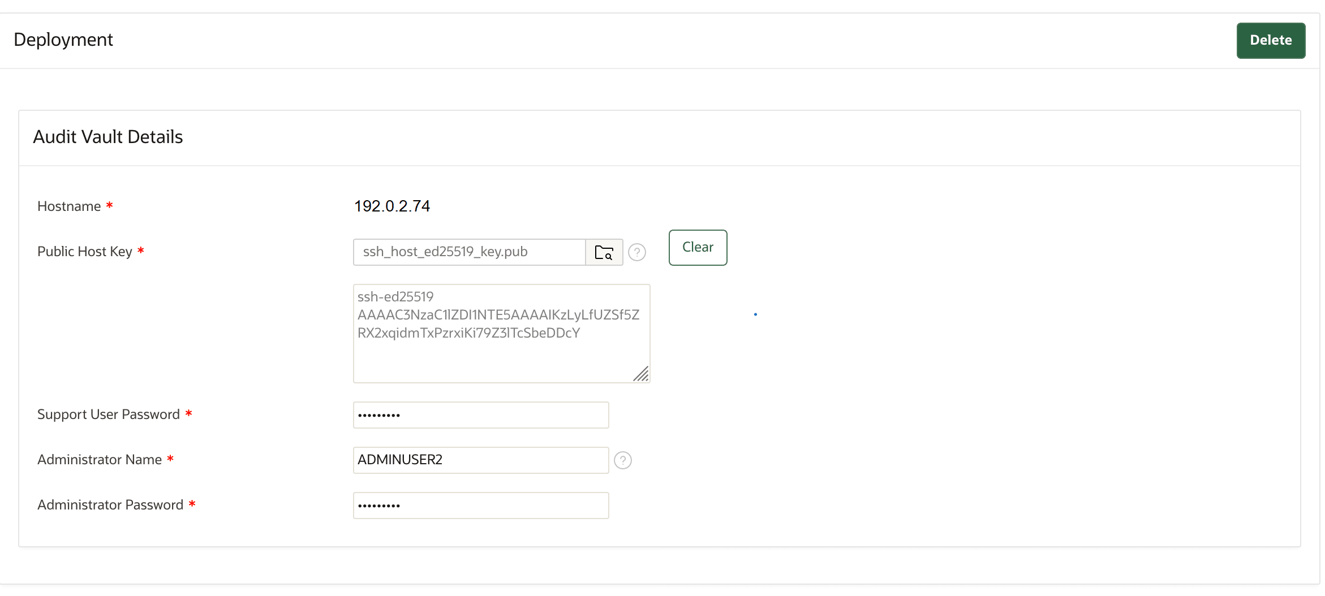Click the Deployment page title
The height and width of the screenshot is (596, 1325).
click(63, 40)
